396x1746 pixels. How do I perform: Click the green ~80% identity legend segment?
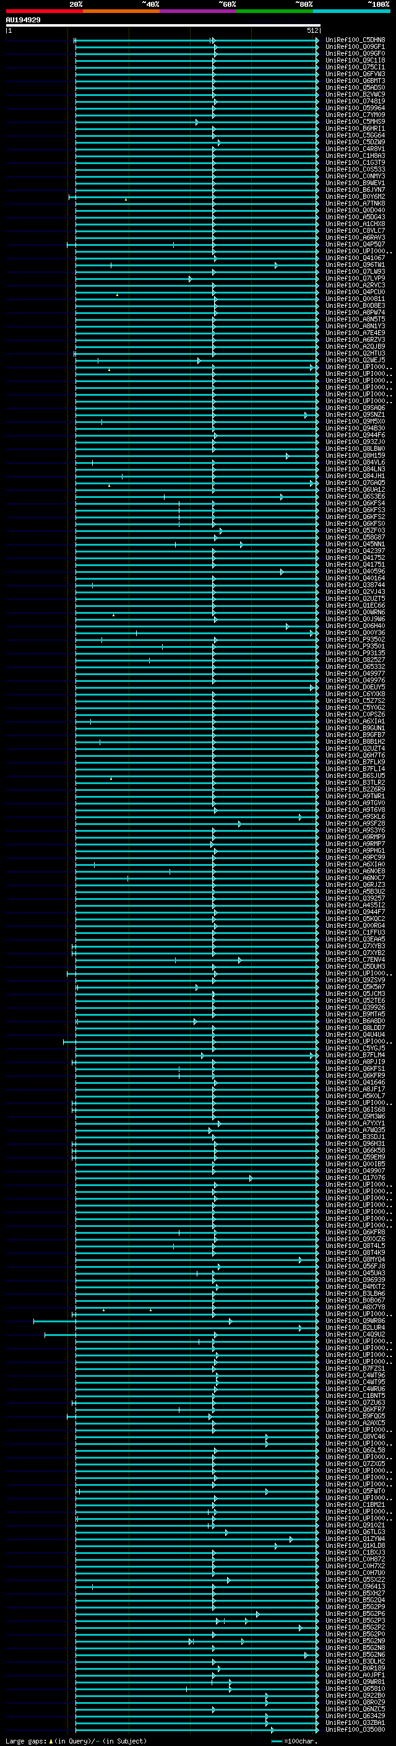click(x=275, y=11)
